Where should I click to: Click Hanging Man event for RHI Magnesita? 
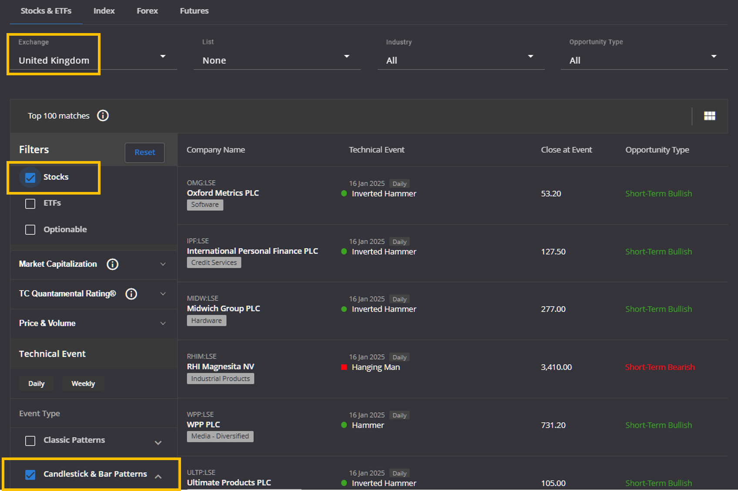point(376,367)
